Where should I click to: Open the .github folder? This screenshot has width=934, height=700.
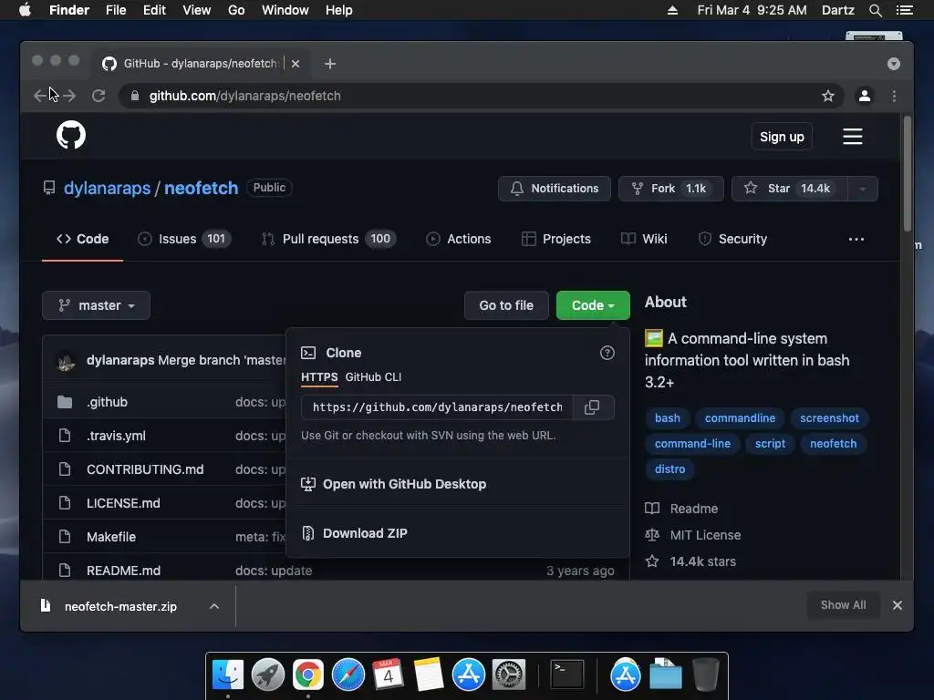pyautogui.click(x=108, y=402)
